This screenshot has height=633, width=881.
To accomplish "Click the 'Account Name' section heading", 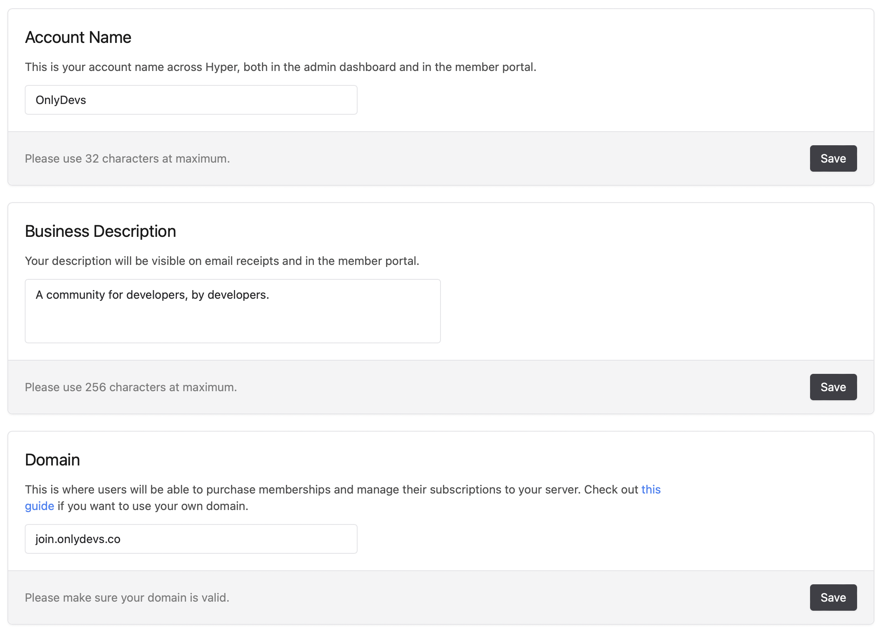I will [78, 38].
